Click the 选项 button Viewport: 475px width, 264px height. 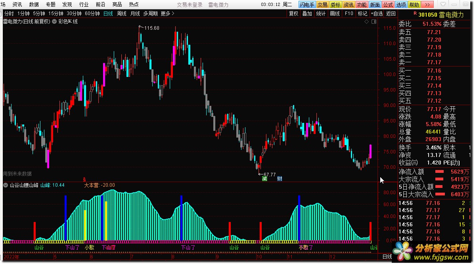(401, 4)
